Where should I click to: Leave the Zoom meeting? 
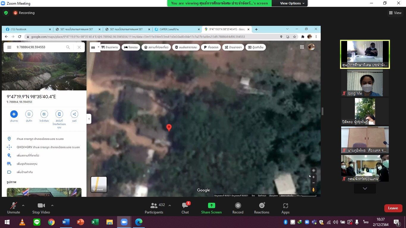tap(393, 208)
